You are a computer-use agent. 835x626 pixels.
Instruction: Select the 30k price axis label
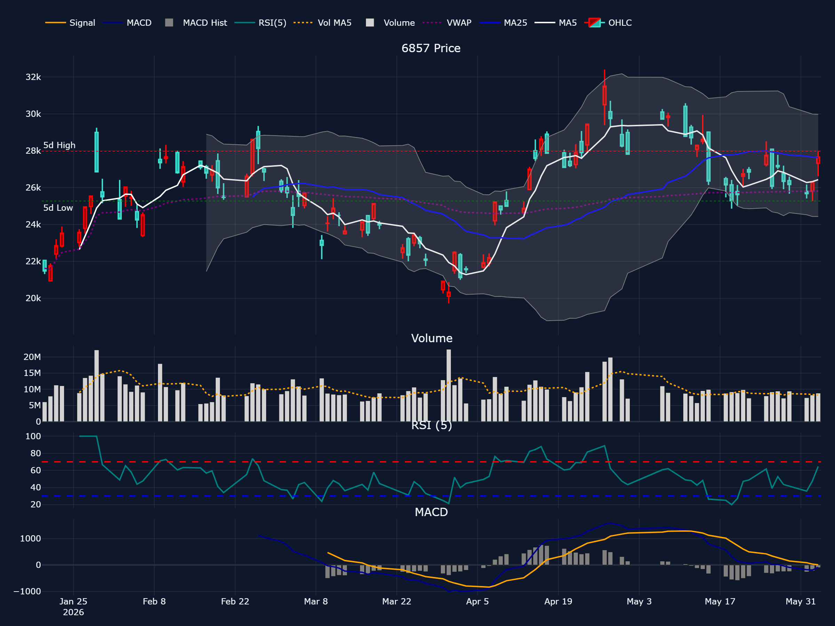point(33,114)
